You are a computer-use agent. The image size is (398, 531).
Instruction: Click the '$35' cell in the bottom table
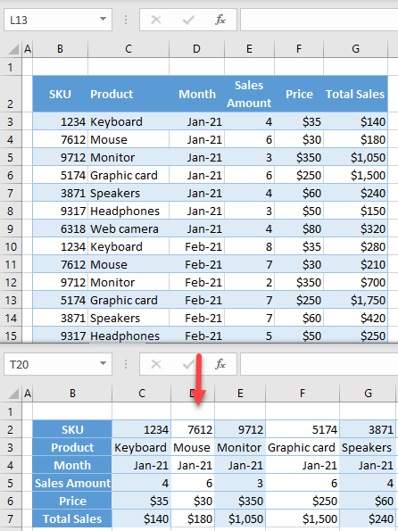141,502
